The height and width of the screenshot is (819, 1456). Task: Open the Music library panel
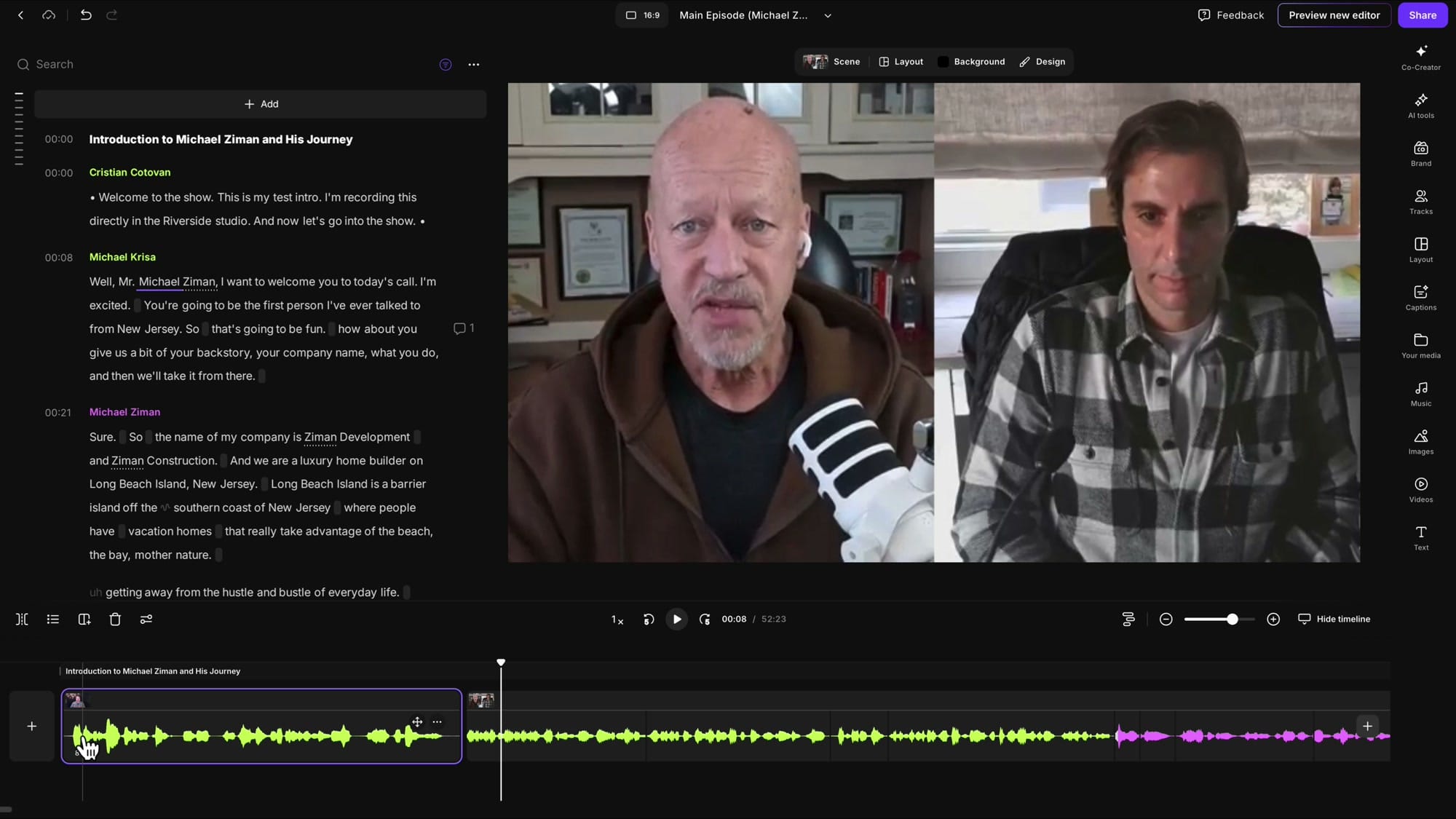click(x=1420, y=393)
